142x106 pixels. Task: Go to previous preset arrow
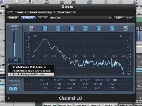point(40,18)
